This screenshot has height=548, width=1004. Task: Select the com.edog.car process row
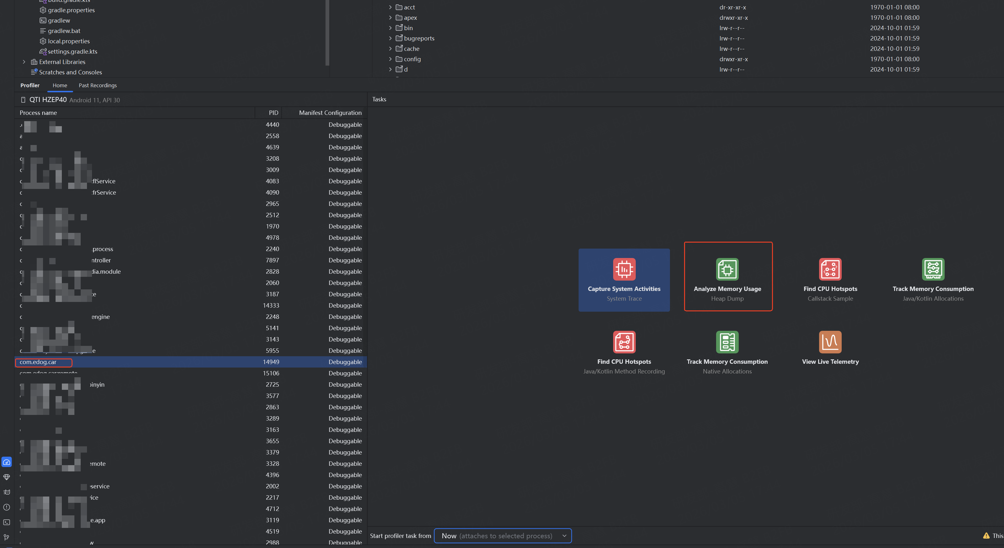[191, 362]
